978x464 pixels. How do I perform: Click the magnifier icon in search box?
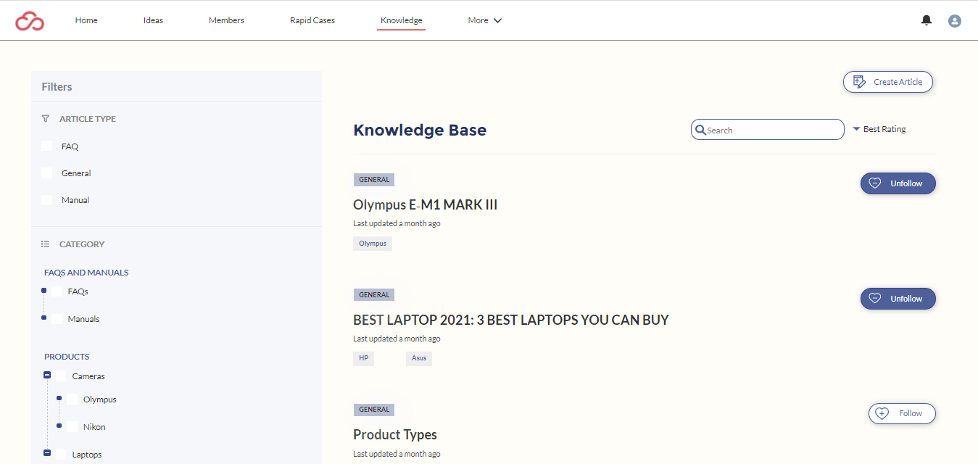coord(700,130)
